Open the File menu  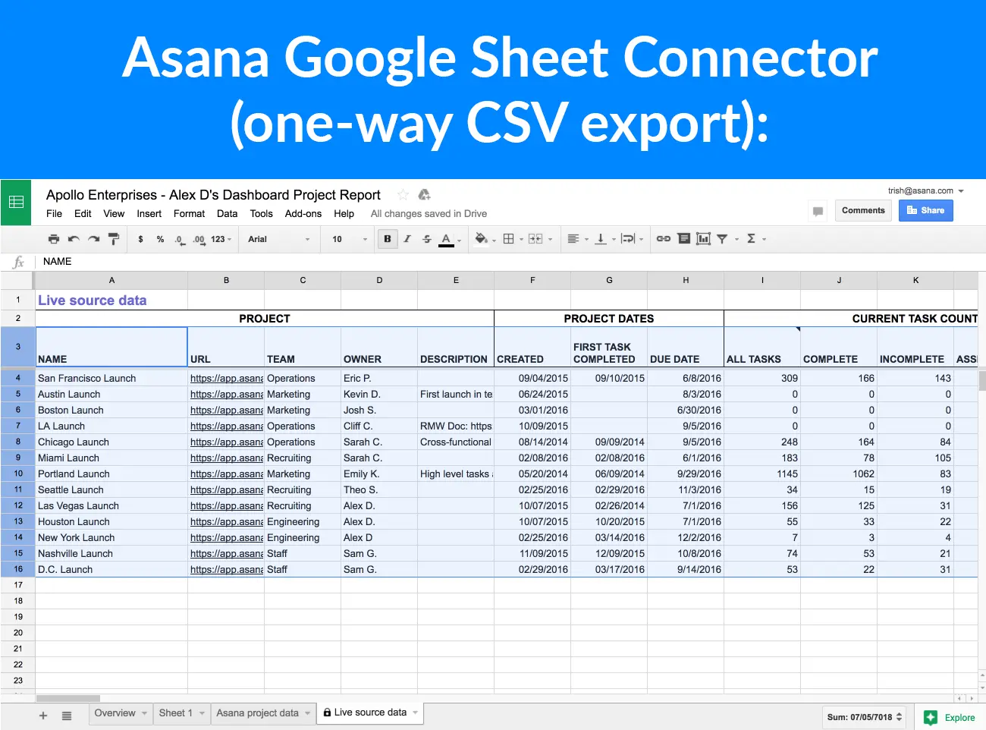tap(54, 214)
